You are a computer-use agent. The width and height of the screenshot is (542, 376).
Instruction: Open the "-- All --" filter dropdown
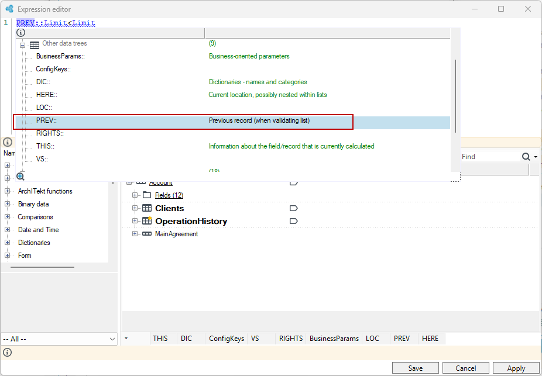[60, 339]
